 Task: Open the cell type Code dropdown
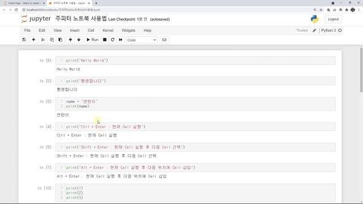142,40
